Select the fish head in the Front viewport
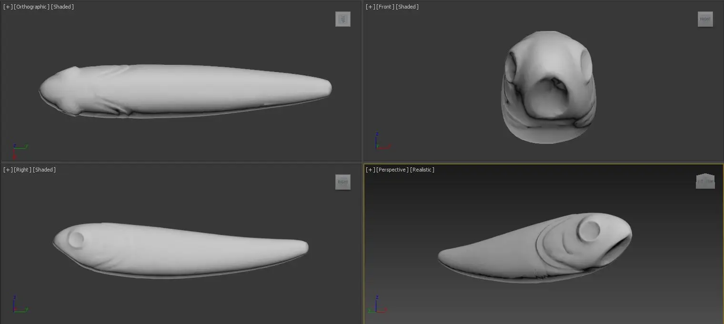Viewport: 724px width, 324px height. [548, 86]
